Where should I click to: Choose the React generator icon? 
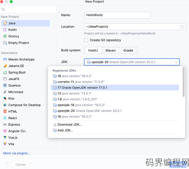tap(5, 118)
